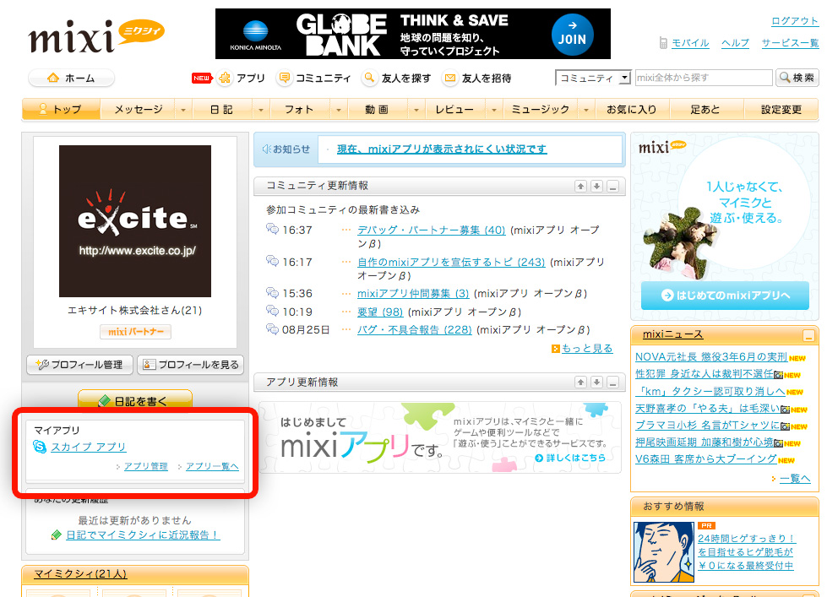Click the excite profile image
The image size is (827, 597).
(135, 221)
